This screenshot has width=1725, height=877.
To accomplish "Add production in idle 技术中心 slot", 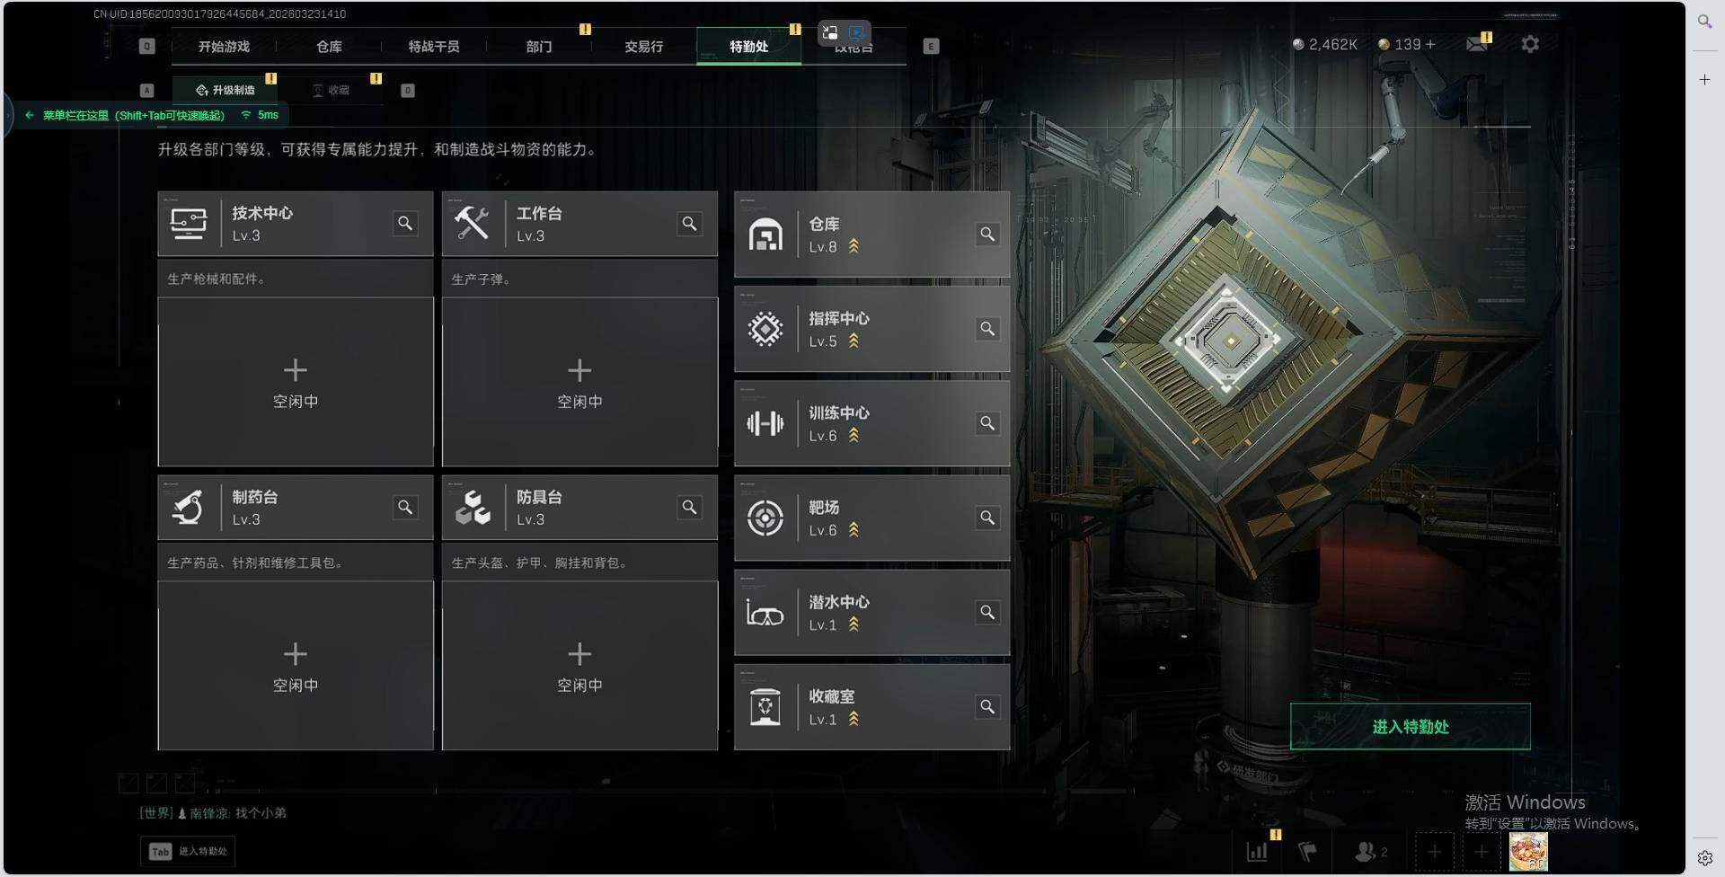I will 296,382.
